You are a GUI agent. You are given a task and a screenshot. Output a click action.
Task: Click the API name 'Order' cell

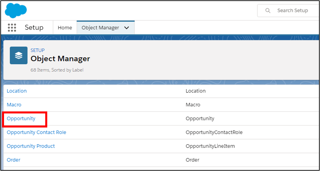point(192,160)
